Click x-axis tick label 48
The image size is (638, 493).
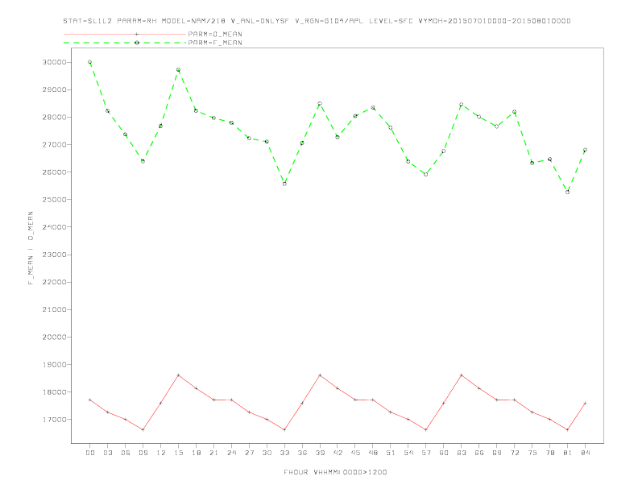[x=373, y=453]
